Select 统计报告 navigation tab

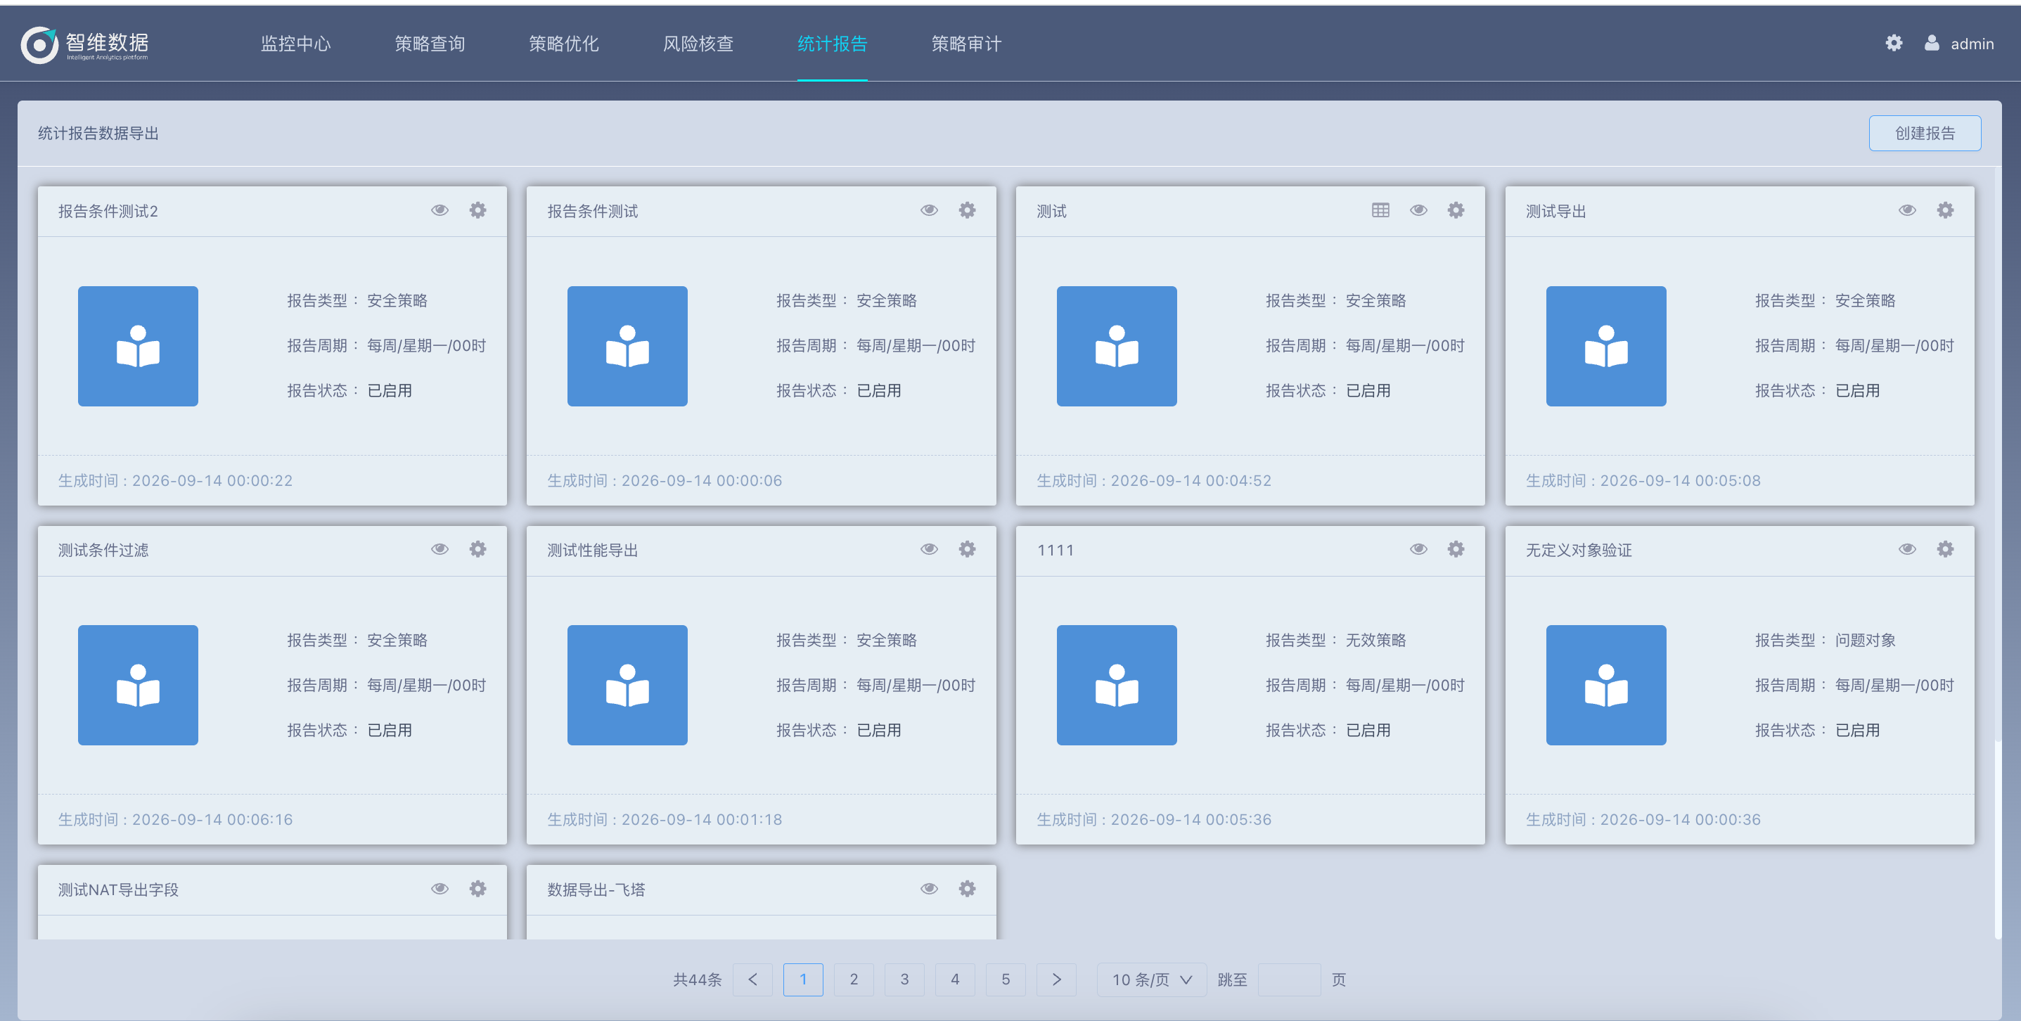(833, 44)
